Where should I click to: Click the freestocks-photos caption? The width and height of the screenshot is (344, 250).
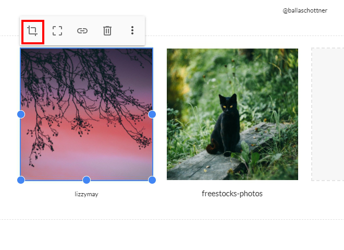tap(232, 194)
